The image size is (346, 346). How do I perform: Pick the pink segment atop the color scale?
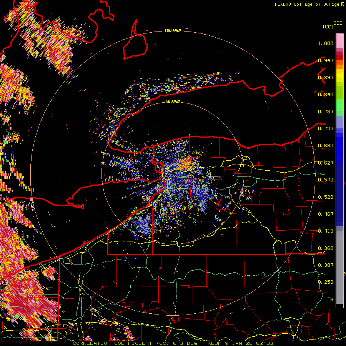click(339, 41)
